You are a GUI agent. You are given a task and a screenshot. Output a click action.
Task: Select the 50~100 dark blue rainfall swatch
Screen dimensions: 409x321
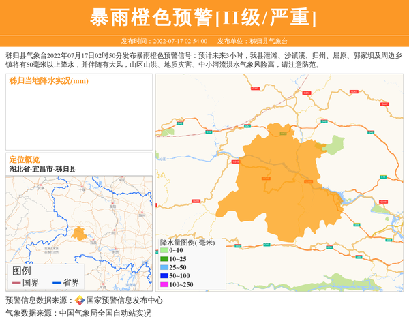(164, 276)
